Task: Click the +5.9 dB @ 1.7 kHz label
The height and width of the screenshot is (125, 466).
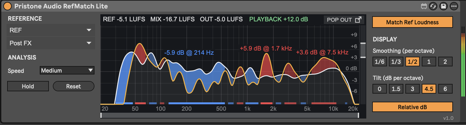Action: [266, 48]
